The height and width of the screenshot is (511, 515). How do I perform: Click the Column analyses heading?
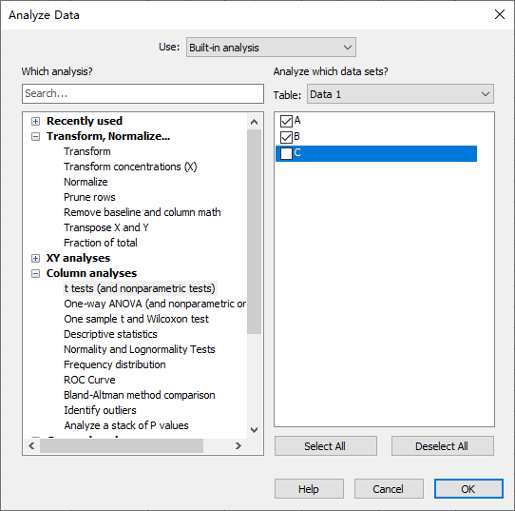[91, 273]
